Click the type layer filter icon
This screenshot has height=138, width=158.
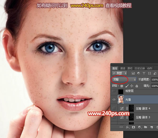[144, 73]
